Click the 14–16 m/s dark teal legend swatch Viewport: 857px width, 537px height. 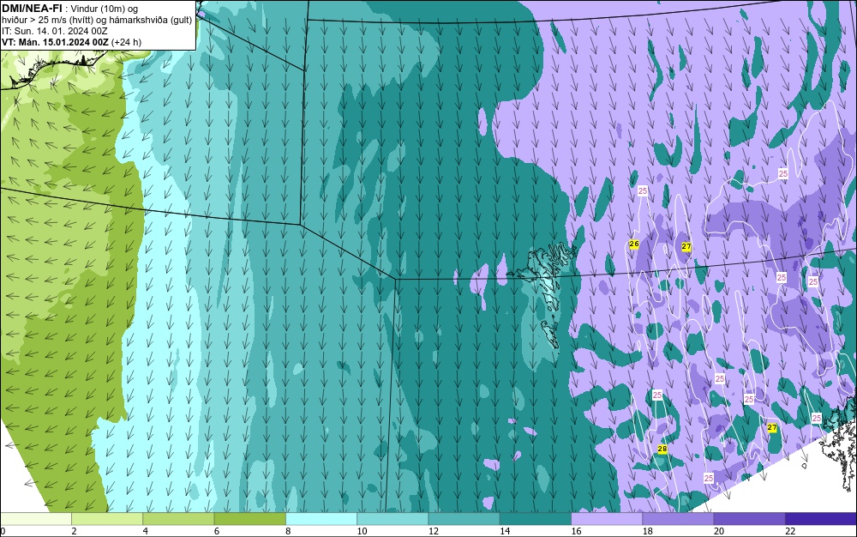(536, 519)
